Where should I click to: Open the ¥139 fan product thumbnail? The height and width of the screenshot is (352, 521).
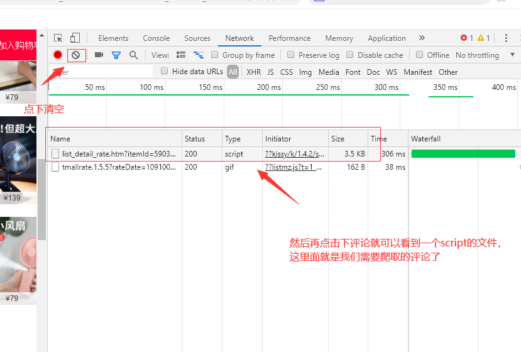pos(18,160)
